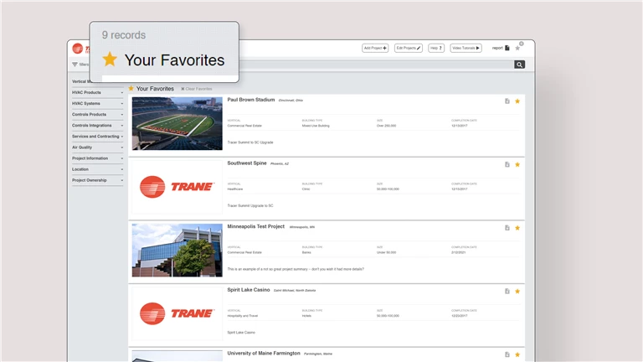Image resolution: width=643 pixels, height=362 pixels.
Task: Unfavorite Minneapolis Test Project via its star
Action: (517, 228)
